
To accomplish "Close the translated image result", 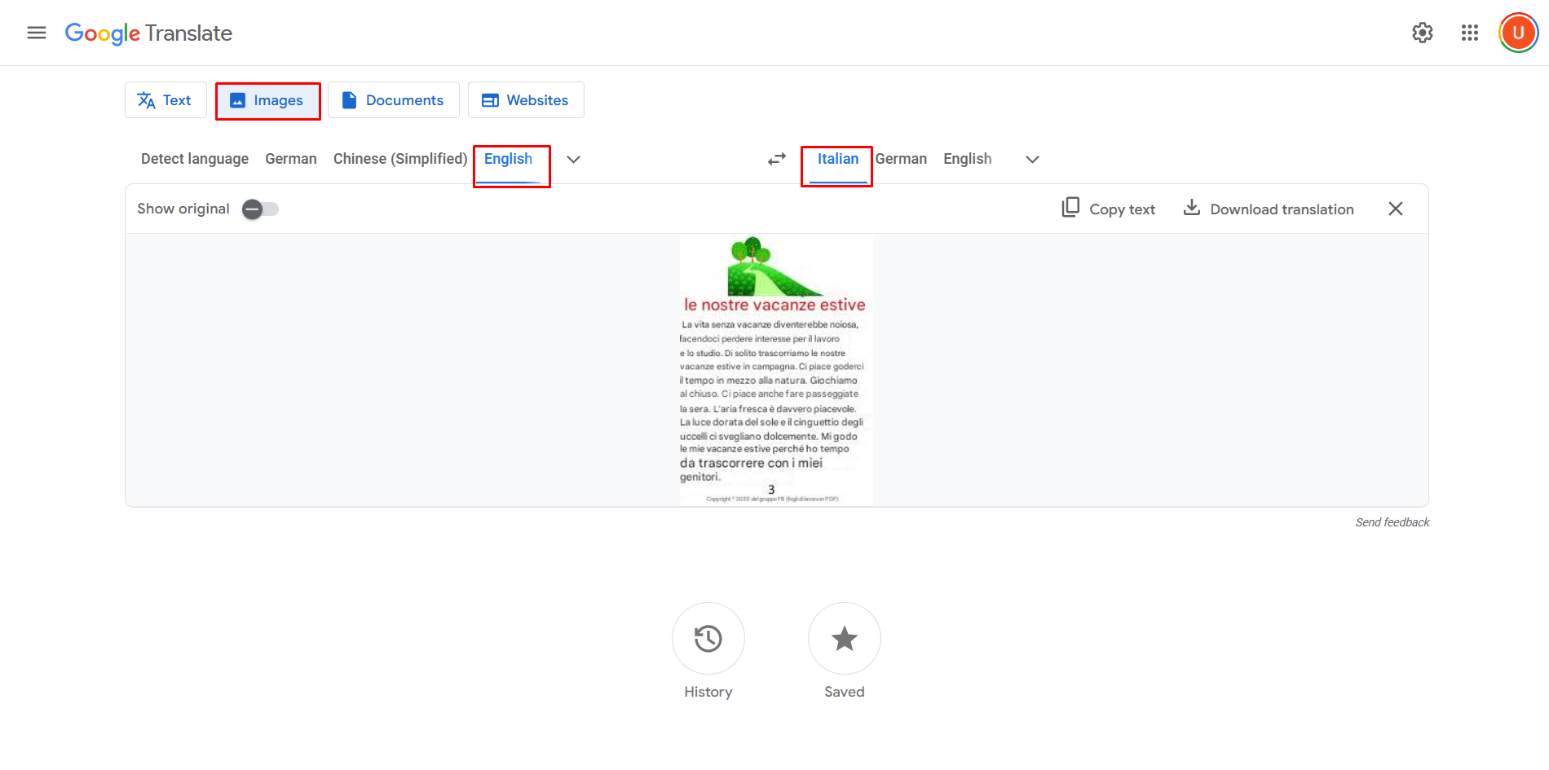I will 1395,209.
